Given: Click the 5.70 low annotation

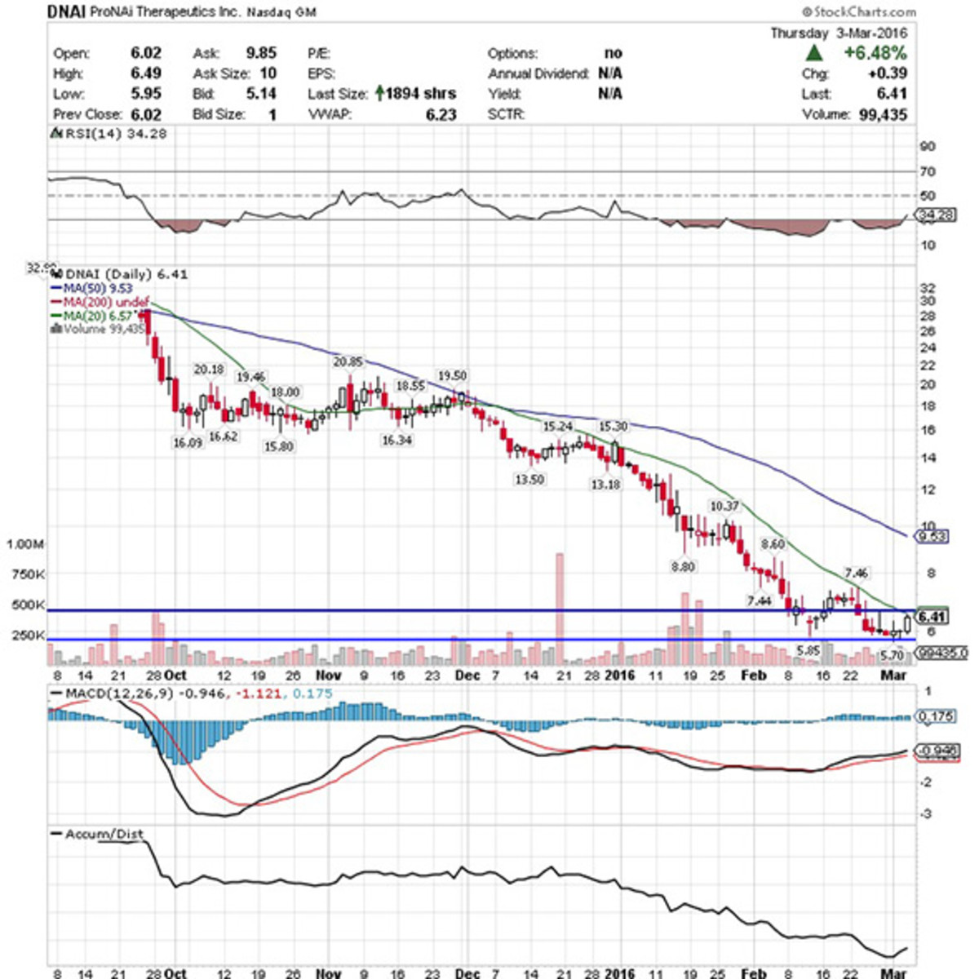Looking at the screenshot, I should [x=893, y=655].
